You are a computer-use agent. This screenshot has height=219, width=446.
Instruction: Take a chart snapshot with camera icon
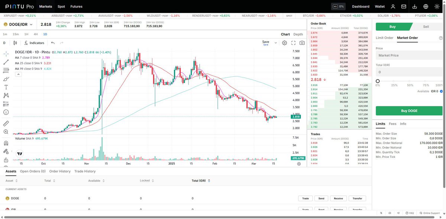pyautogui.click(x=302, y=43)
